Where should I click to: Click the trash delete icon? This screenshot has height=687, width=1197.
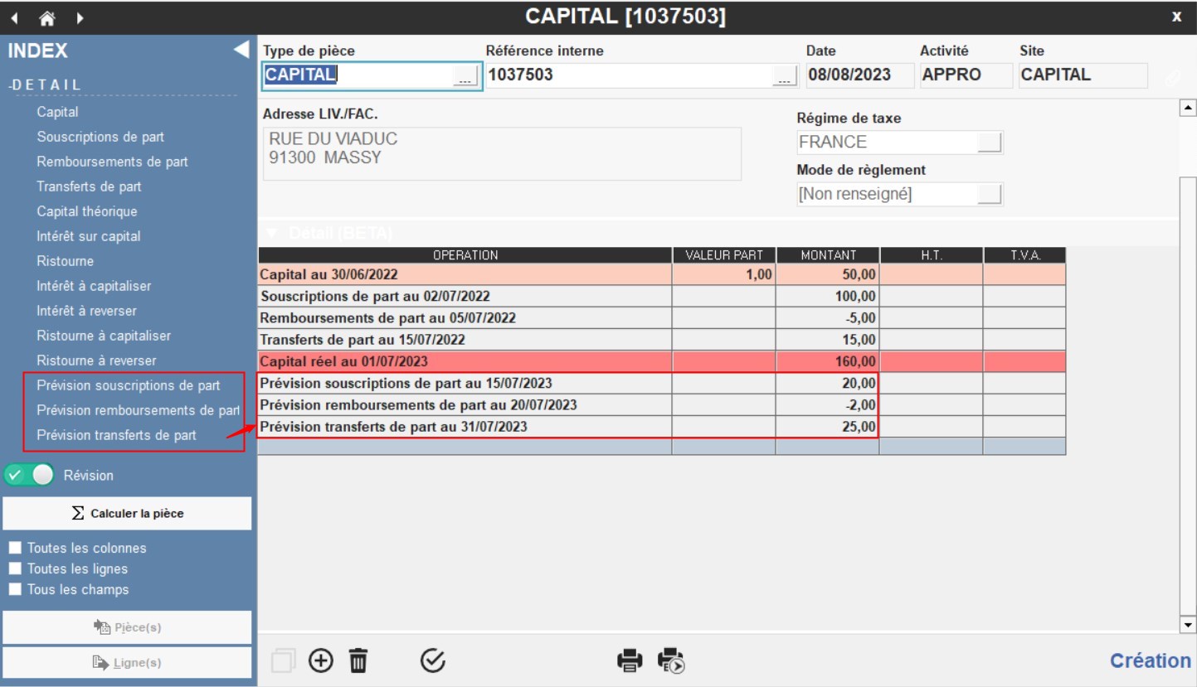358,660
